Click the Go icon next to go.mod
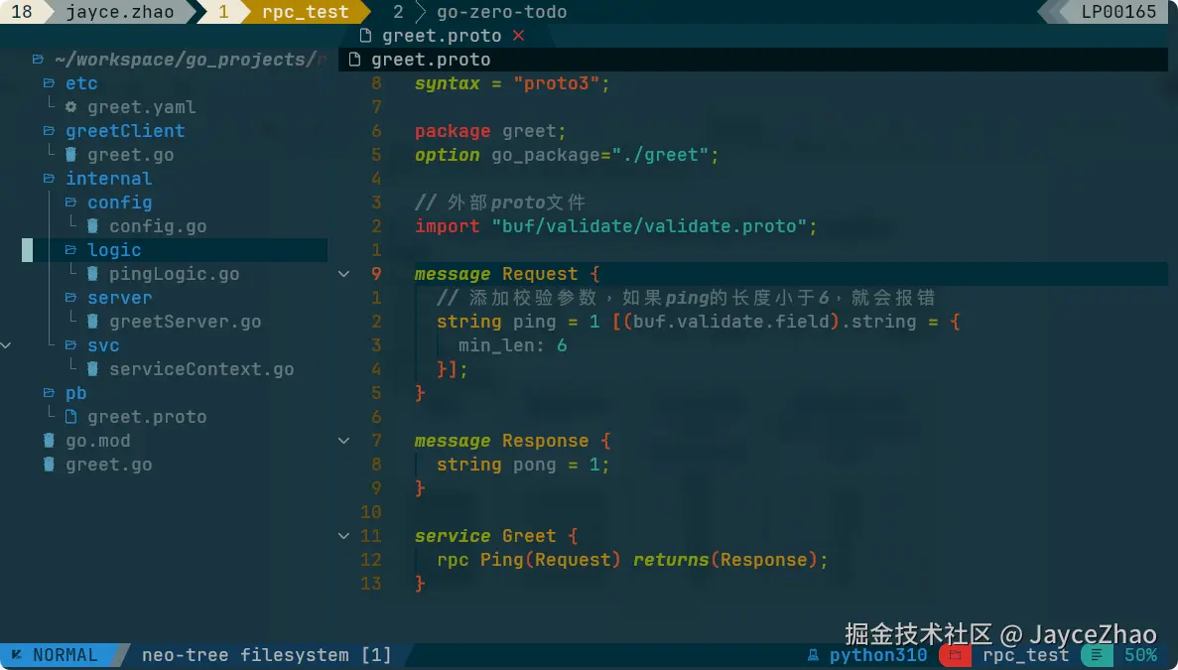1178x670 pixels. 49,441
